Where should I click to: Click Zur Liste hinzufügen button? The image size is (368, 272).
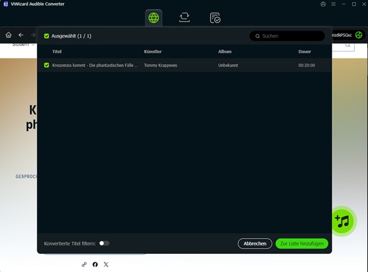pos(302,244)
